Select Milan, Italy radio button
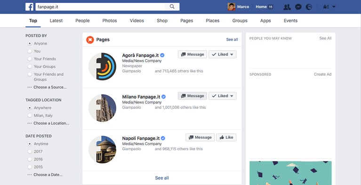Viewport: 361px width, 185px height. coord(30,116)
